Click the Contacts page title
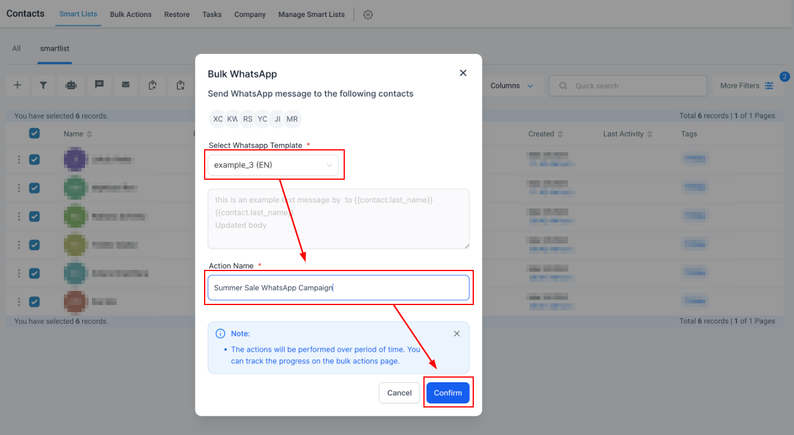794x435 pixels. click(x=25, y=13)
